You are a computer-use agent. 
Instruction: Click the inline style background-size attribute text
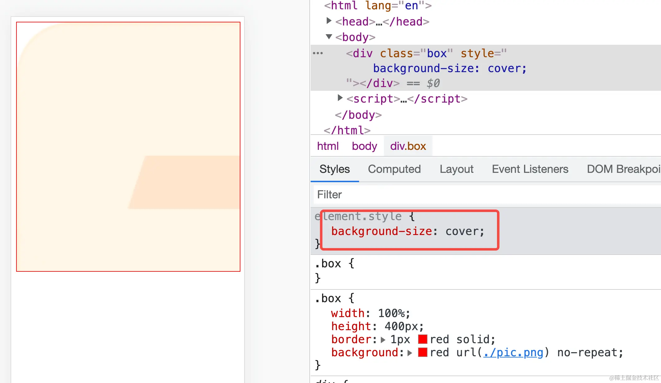pos(449,68)
